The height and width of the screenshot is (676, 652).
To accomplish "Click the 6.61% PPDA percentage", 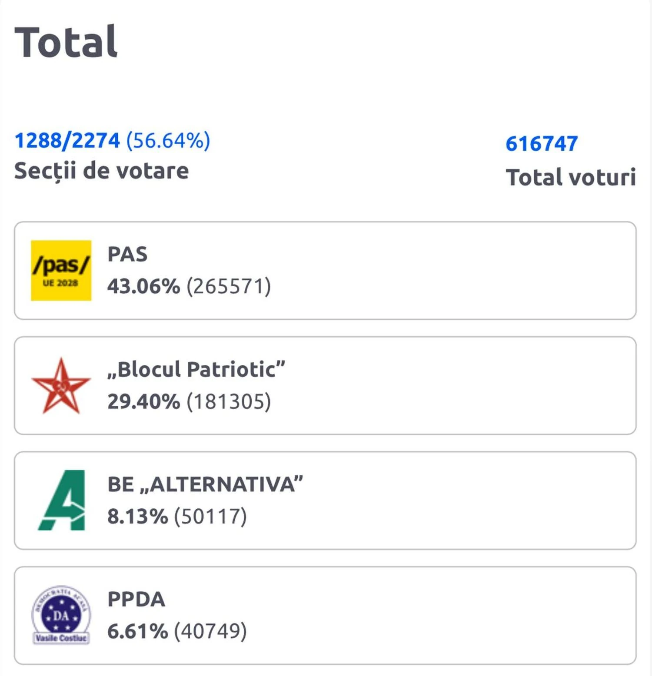I will [x=137, y=631].
